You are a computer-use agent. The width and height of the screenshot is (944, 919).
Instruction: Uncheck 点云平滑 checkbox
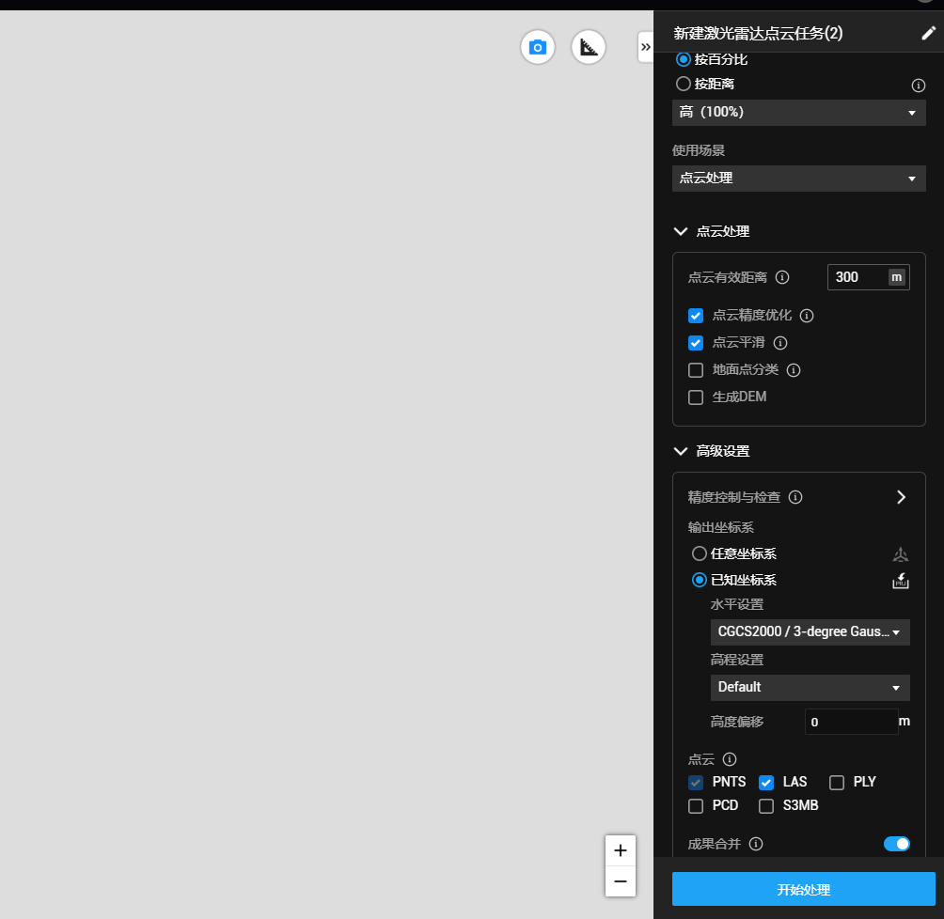[696, 343]
